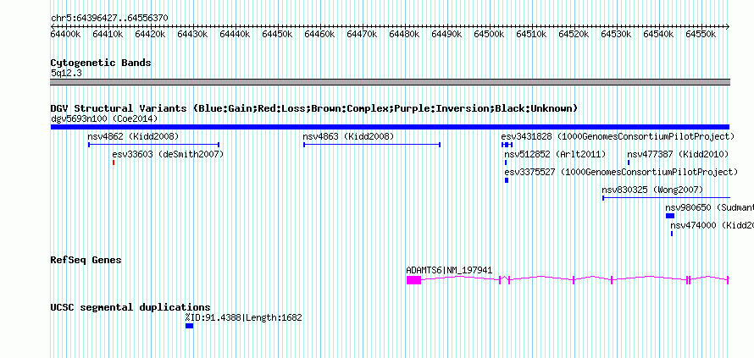Click the 64430k ruler tick label
The image size is (754, 358).
coord(193,34)
